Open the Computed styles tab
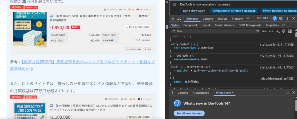The width and height of the screenshot is (297, 119). [190, 25]
